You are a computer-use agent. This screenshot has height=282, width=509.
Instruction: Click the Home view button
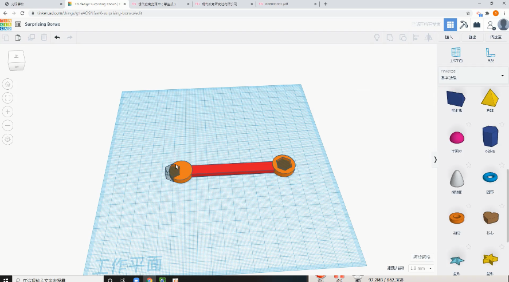(8, 85)
